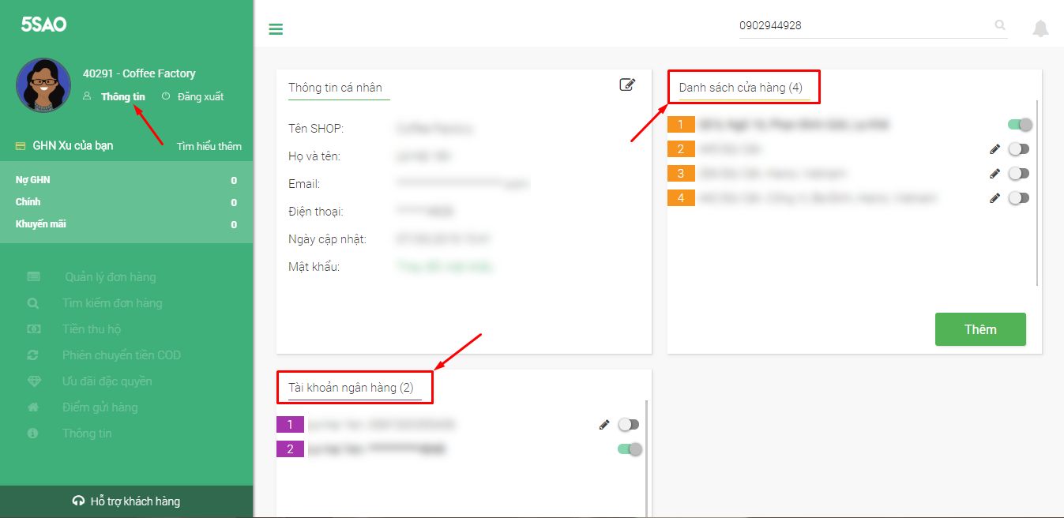Click the Đăng xuất logout link
The width and height of the screenshot is (1064, 518).
click(201, 96)
